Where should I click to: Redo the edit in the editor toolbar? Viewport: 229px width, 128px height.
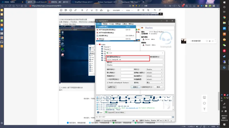pyautogui.click(x=160, y=10)
